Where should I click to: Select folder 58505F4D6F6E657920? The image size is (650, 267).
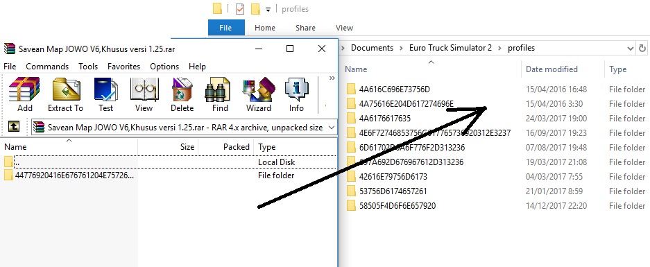397,206
